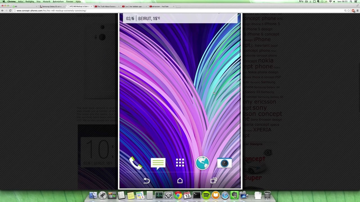Open Terminal from the dock
The width and height of the screenshot is (360, 202).
coord(197,195)
